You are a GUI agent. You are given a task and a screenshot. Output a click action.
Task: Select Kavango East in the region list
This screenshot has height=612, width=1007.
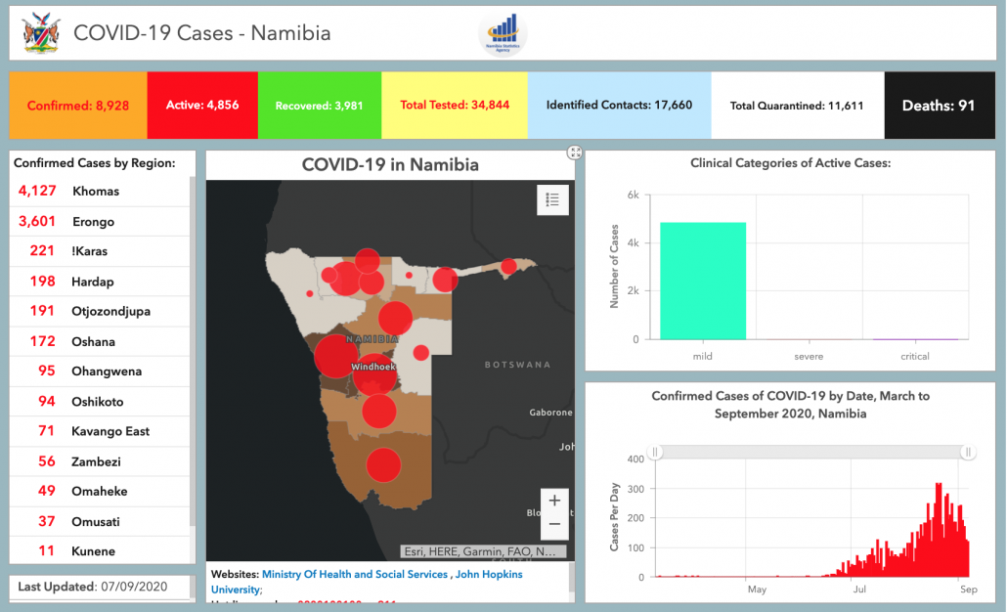109,431
